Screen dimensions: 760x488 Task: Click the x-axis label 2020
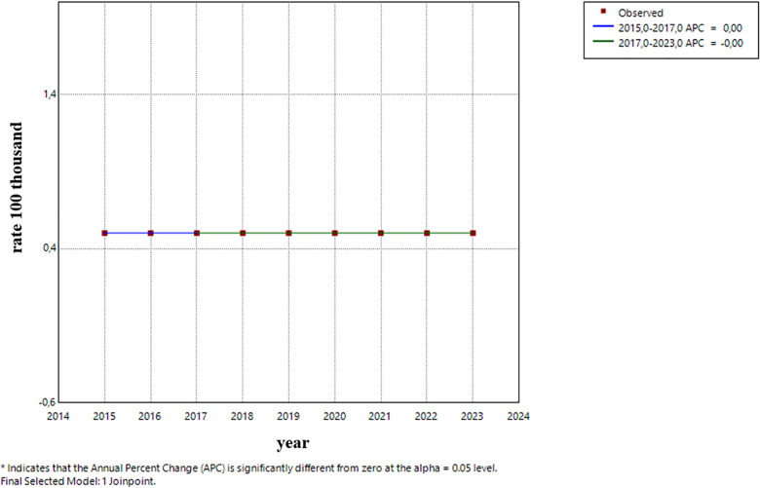(334, 416)
